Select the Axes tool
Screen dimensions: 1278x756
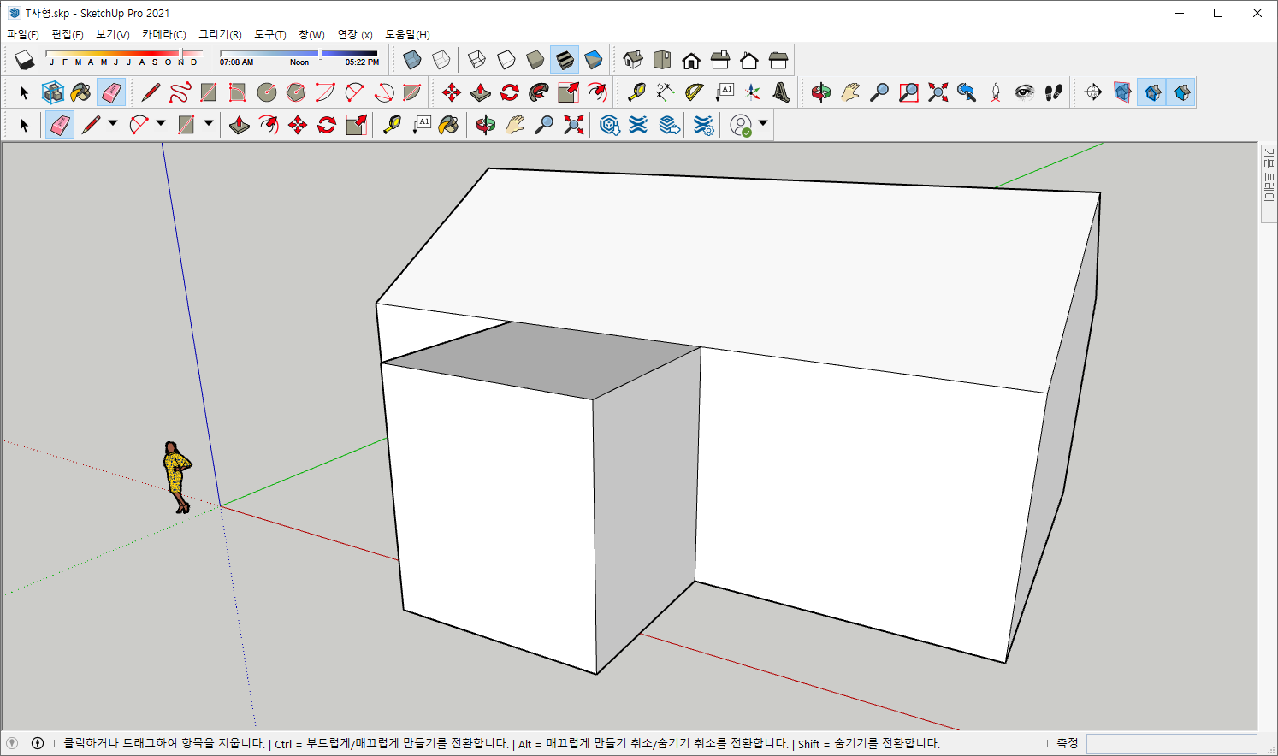tap(753, 92)
